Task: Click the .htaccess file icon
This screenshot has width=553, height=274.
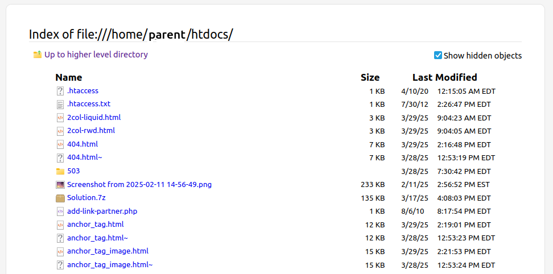Action: tap(60, 91)
